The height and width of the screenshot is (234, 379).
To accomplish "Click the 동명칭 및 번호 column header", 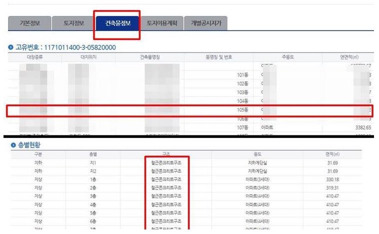I will pyautogui.click(x=219, y=57).
